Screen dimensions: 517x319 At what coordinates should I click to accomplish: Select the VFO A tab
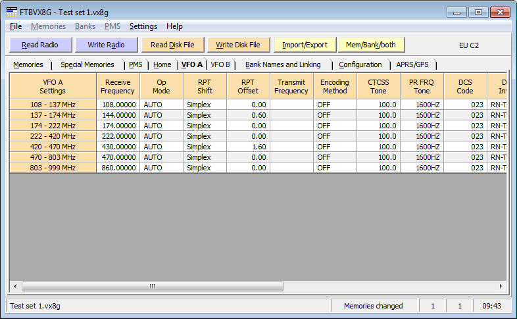coord(192,64)
